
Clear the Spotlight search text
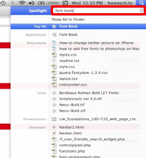tap(142, 11)
